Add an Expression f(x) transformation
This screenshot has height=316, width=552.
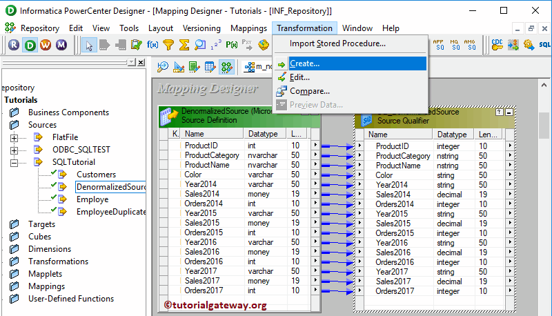pos(152,45)
